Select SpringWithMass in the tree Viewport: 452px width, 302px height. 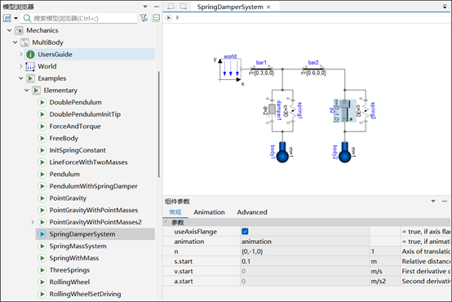[x=73, y=258]
